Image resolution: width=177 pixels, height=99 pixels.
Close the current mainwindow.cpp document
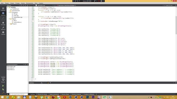point(55,5)
